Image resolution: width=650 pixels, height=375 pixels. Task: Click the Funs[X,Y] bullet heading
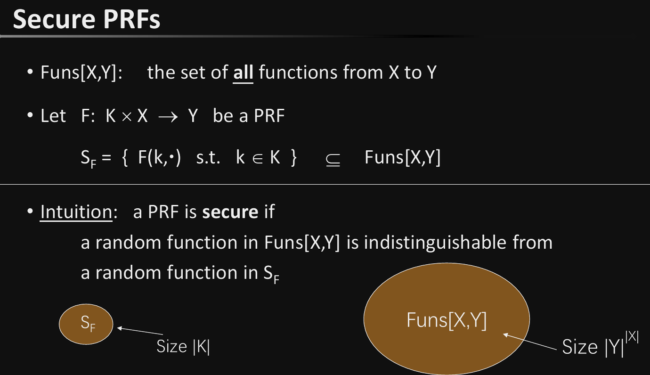[x=81, y=73]
